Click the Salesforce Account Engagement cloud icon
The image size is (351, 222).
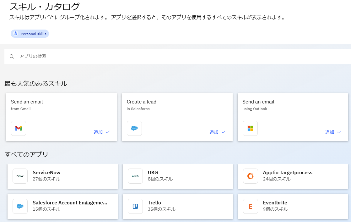20,206
